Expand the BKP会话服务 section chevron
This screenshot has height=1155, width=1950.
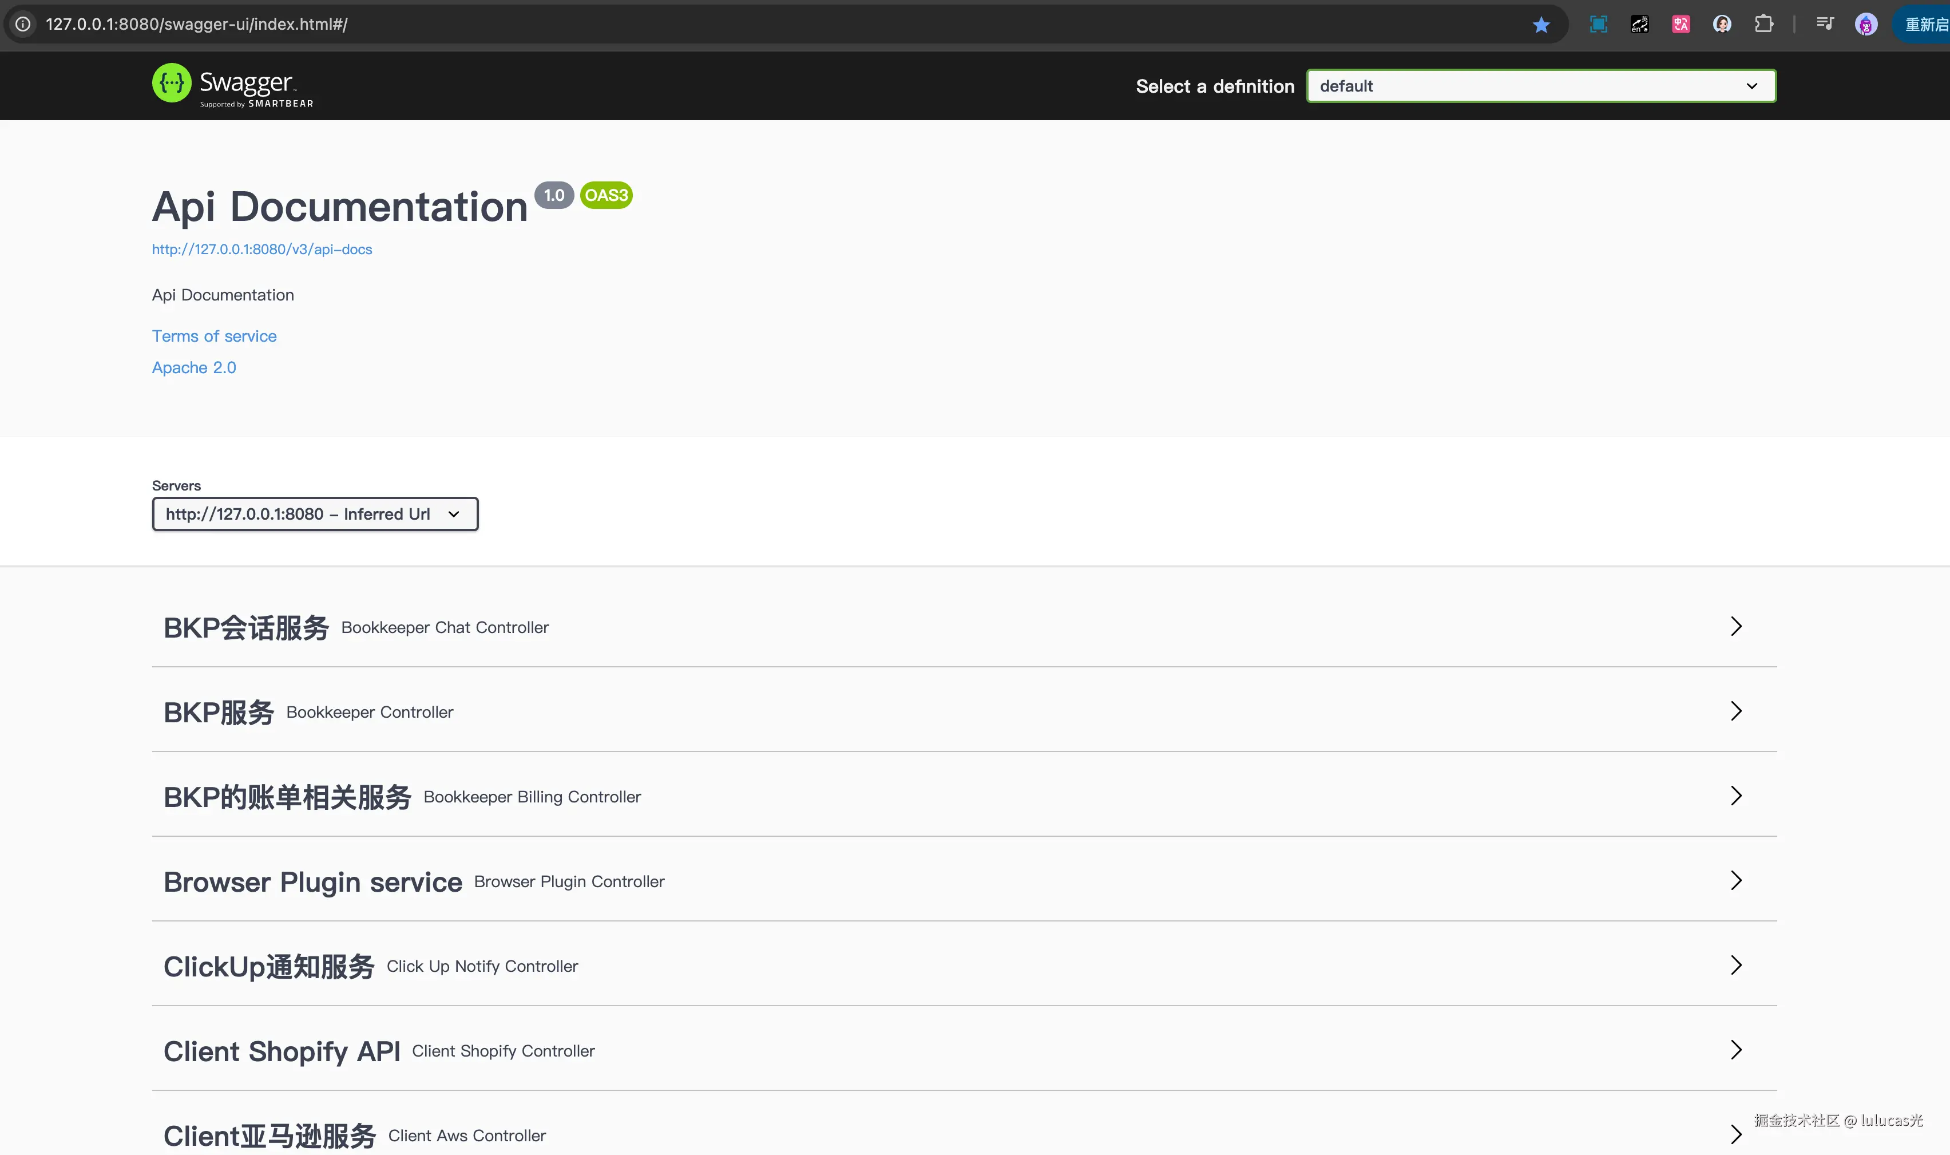click(1736, 627)
